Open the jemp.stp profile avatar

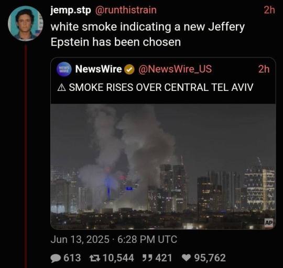26,24
